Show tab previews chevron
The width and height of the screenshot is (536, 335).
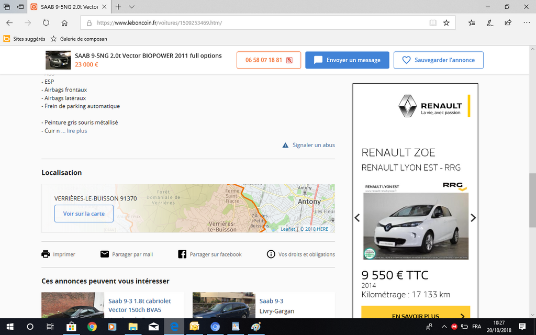click(x=131, y=7)
